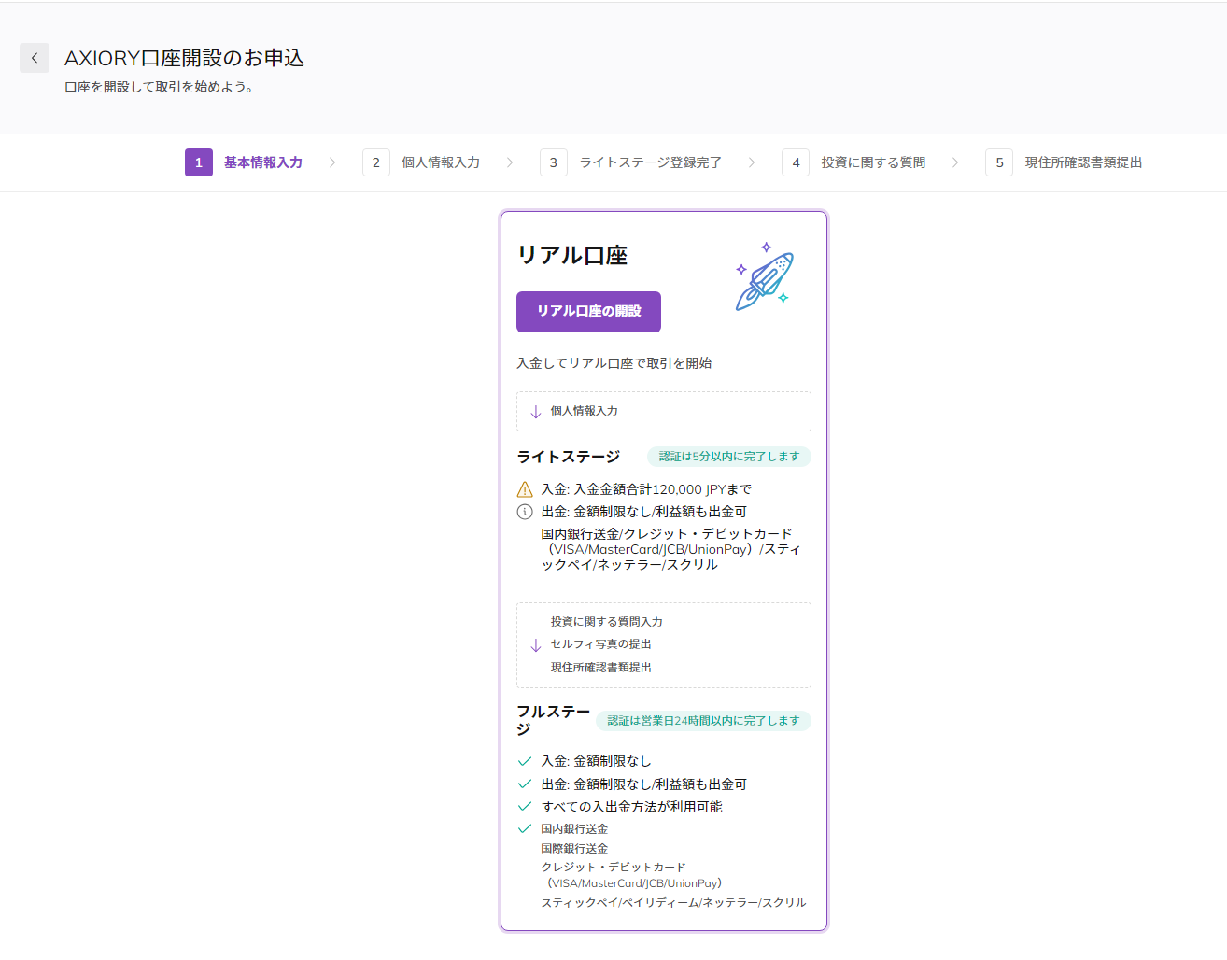The image size is (1227, 960).
Task: Click the deposit limit warning triangle icon
Action: point(525,489)
